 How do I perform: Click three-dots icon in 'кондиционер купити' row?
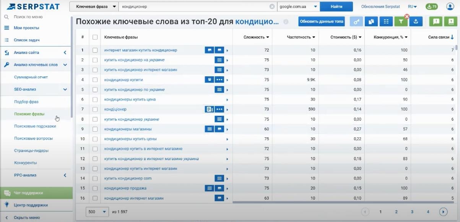pos(219,80)
